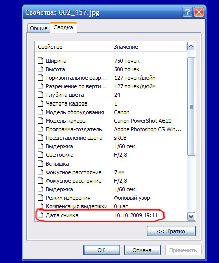Viewport: 219px width, 263px height.
Task: Click the page icon beside Программа-создатель
Action: coord(40,129)
